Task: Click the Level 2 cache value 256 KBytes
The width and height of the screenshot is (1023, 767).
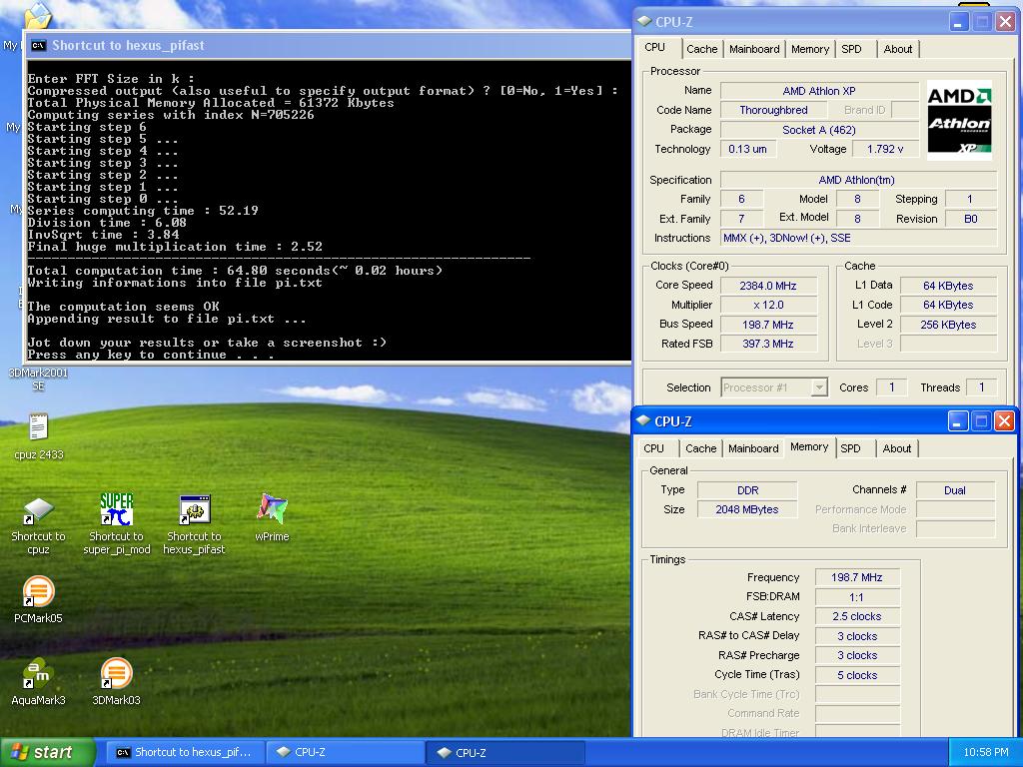Action: tap(948, 325)
